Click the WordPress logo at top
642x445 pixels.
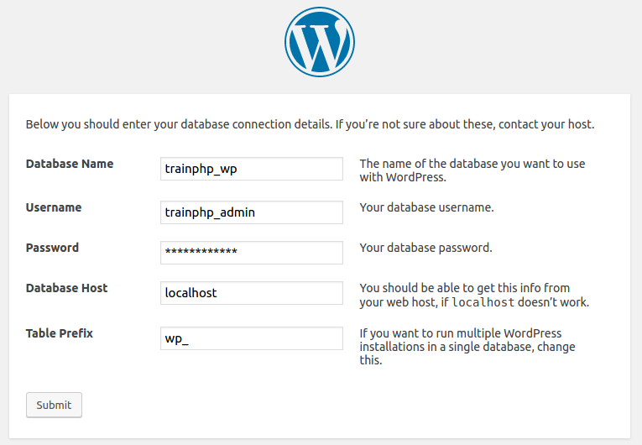[320, 41]
